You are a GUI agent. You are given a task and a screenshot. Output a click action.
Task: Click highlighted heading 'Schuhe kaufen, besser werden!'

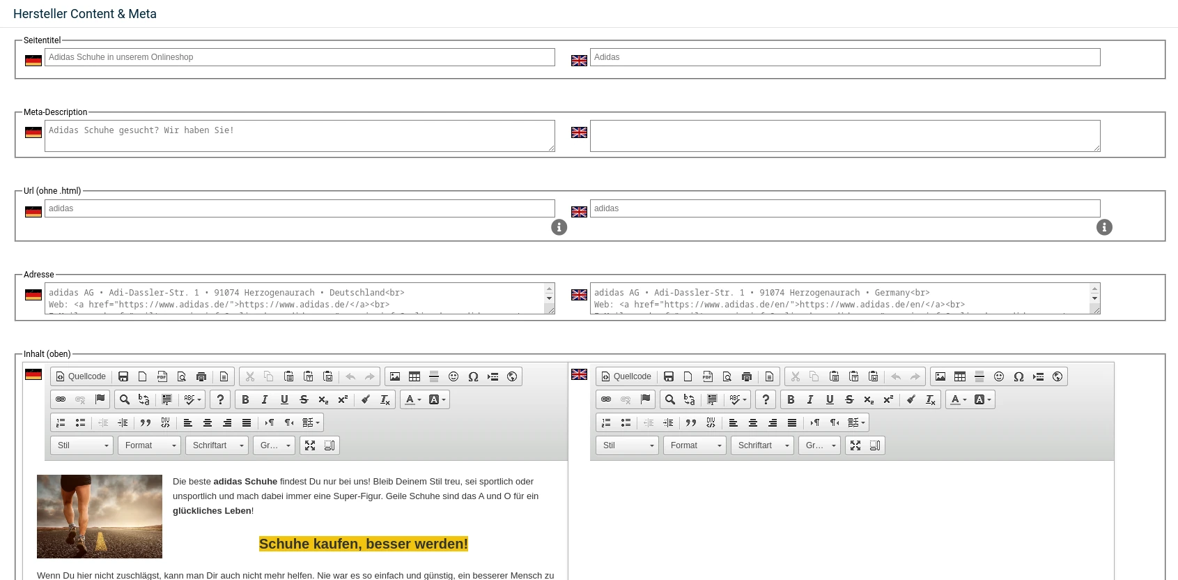tap(364, 544)
